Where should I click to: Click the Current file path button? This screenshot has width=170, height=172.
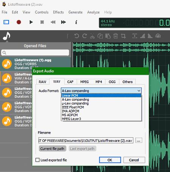click(52, 149)
